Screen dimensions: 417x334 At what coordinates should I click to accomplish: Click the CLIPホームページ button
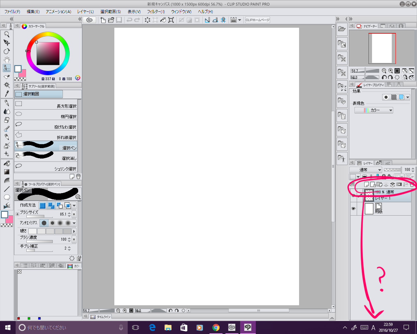click(257, 20)
